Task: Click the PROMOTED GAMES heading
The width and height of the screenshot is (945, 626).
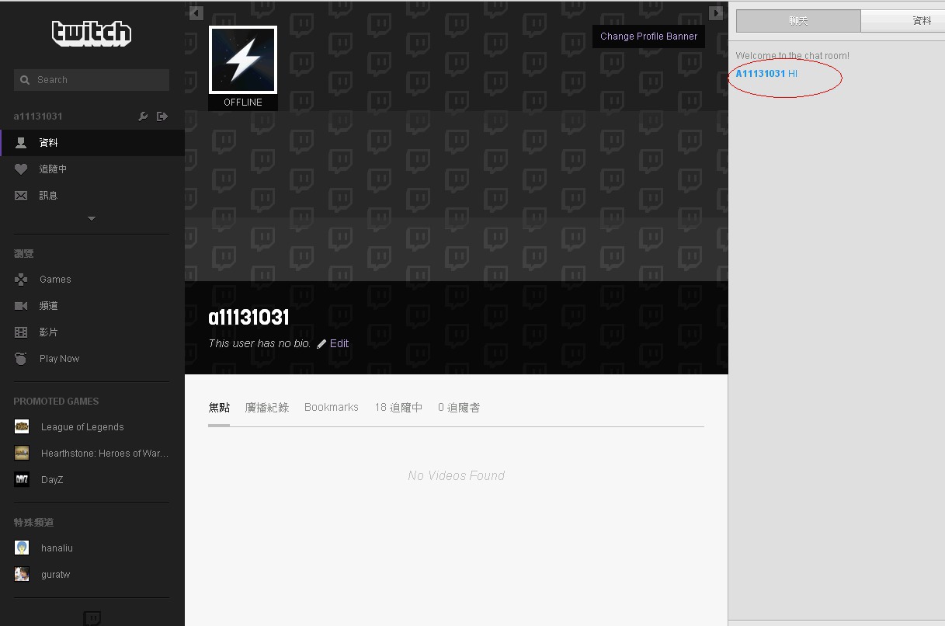Action: point(56,402)
